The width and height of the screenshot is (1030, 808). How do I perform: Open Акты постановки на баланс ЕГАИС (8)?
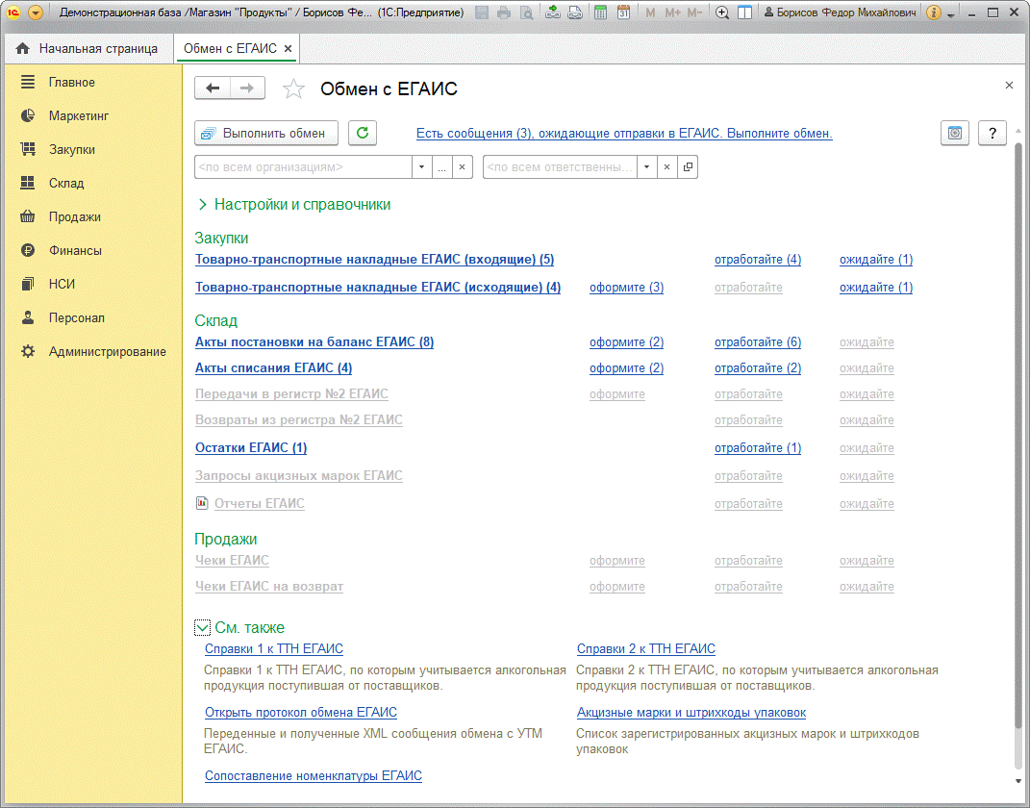click(x=314, y=341)
